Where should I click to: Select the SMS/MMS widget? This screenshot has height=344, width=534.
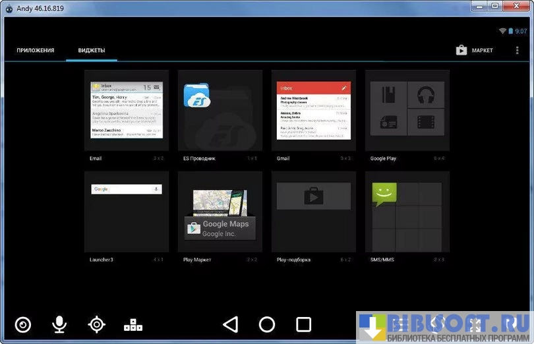(407, 212)
